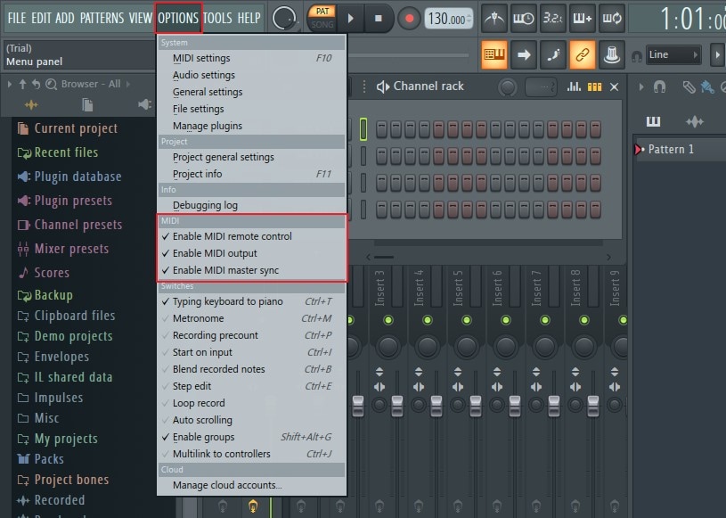Toggle Step edit option
This screenshot has height=518, width=726.
point(252,386)
